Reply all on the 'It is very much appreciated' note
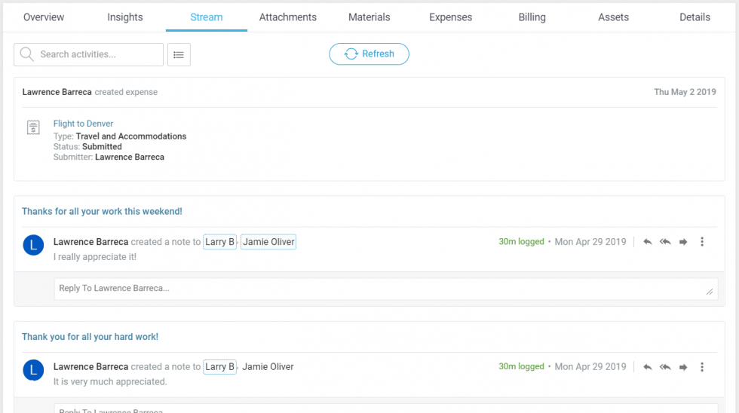Image resolution: width=739 pixels, height=413 pixels. click(x=665, y=367)
